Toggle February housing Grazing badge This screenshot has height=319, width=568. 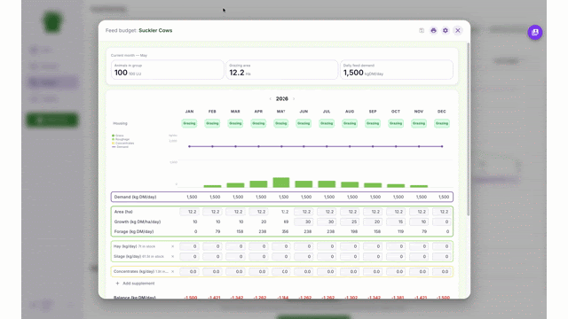click(212, 123)
